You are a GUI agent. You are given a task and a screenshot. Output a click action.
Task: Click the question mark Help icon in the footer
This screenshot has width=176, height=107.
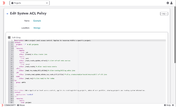click(165, 105)
